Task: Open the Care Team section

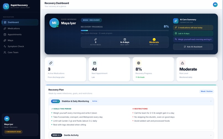Action: click(x=20, y=52)
